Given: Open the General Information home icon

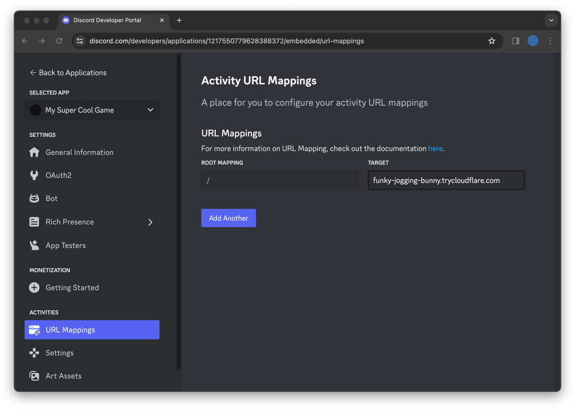Looking at the screenshot, I should point(34,152).
